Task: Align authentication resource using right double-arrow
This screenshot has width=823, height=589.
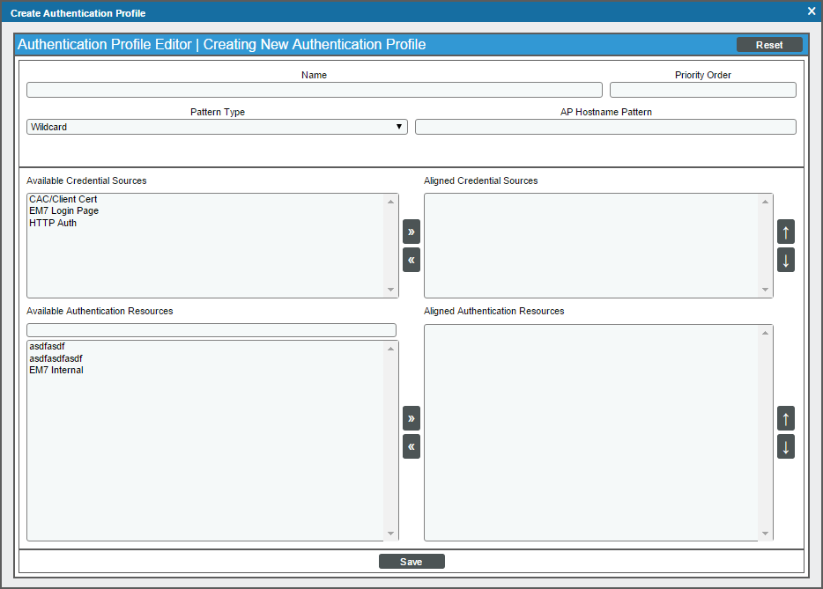Action: coord(411,418)
